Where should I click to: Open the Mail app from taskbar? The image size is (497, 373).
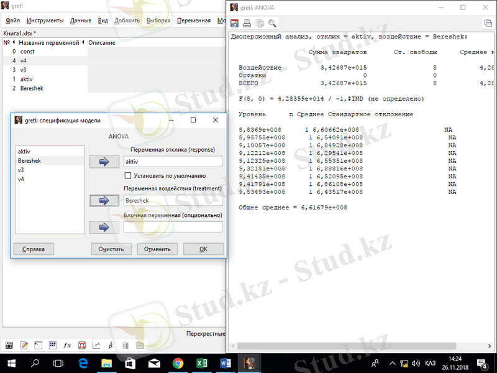154,364
